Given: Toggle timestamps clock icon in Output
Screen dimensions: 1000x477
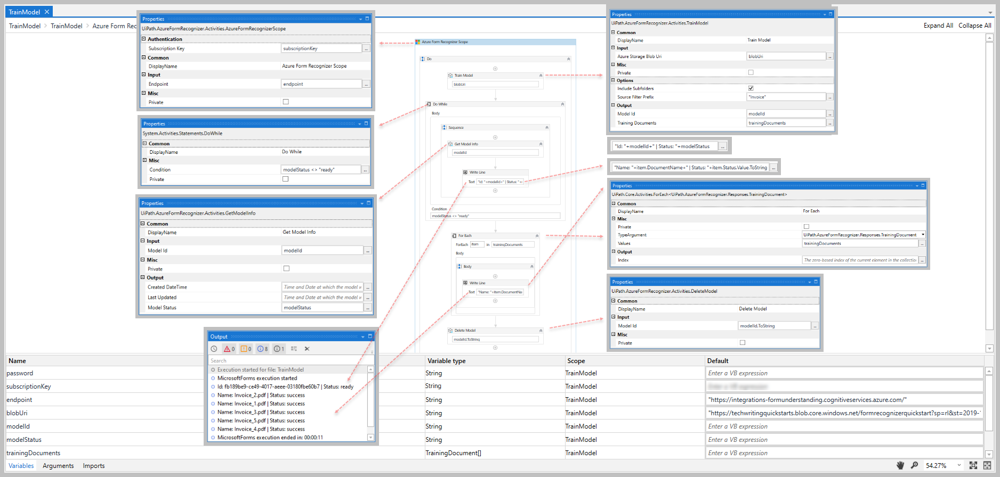Looking at the screenshot, I should pyautogui.click(x=214, y=349).
